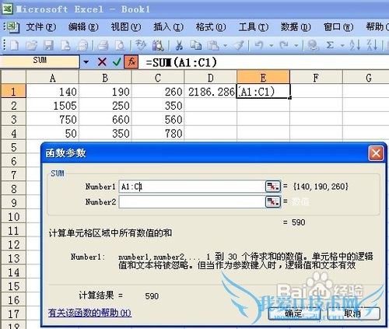The height and width of the screenshot is (329, 389).
Task: Click the Print Preview magnifier icon
Action: coord(120,45)
